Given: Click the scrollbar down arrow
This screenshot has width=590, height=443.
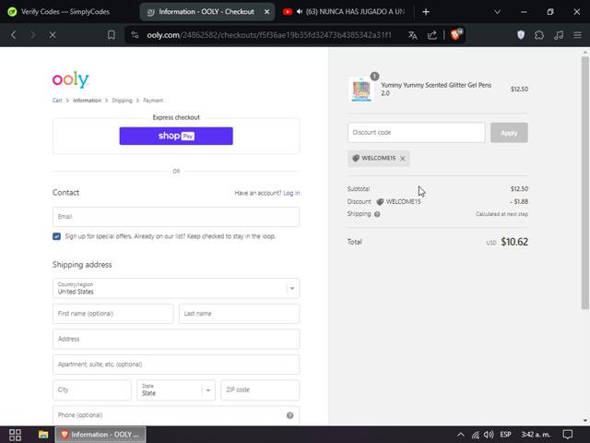Looking at the screenshot, I should click(585, 421).
